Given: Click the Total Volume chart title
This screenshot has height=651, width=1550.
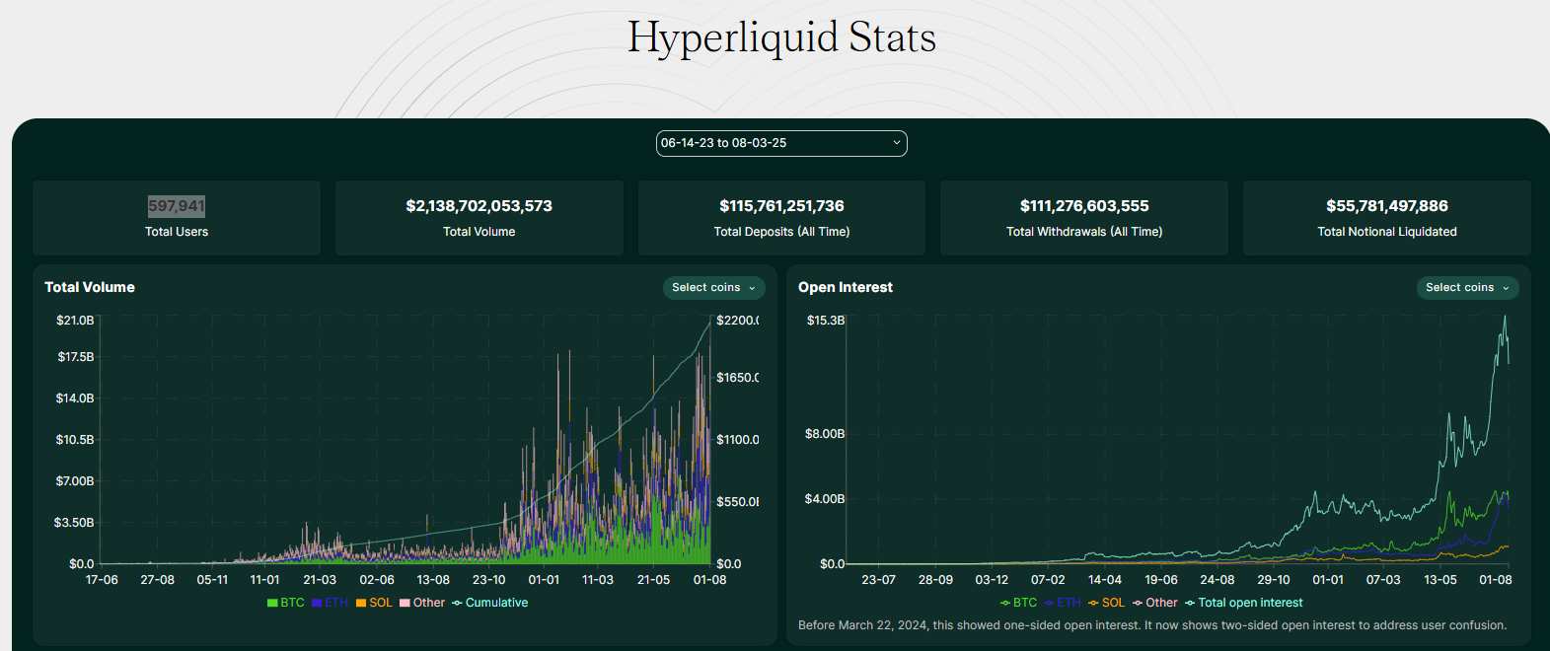Looking at the screenshot, I should [x=90, y=287].
